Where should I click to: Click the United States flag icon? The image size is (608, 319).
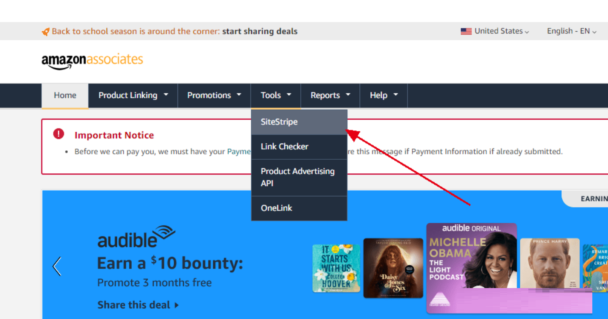coord(466,31)
